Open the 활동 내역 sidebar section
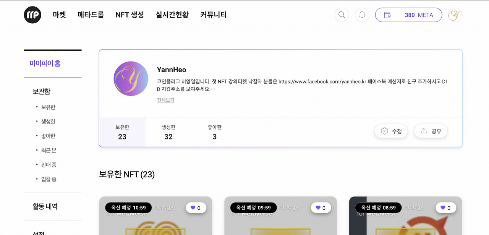The height and width of the screenshot is (235, 489). [45, 206]
